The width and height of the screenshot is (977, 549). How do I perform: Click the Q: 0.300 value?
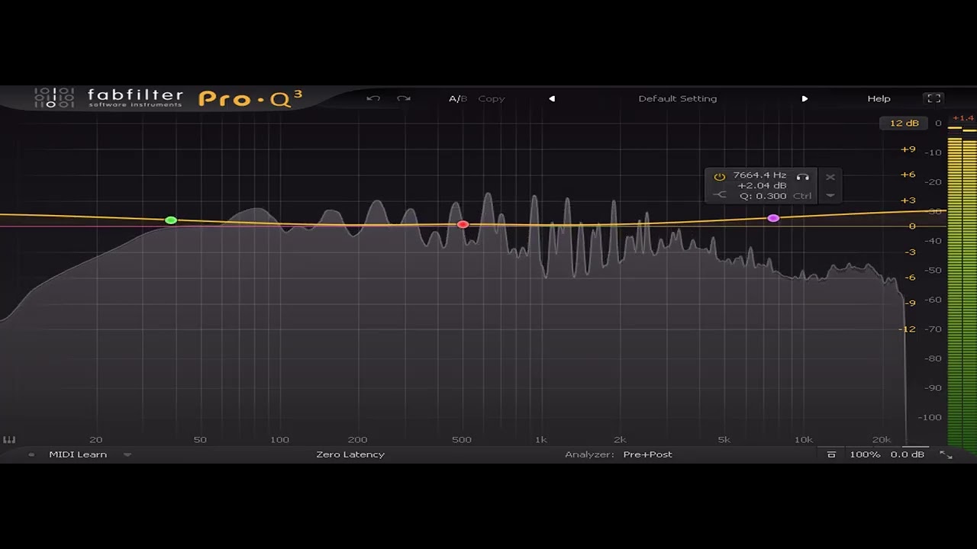point(763,196)
